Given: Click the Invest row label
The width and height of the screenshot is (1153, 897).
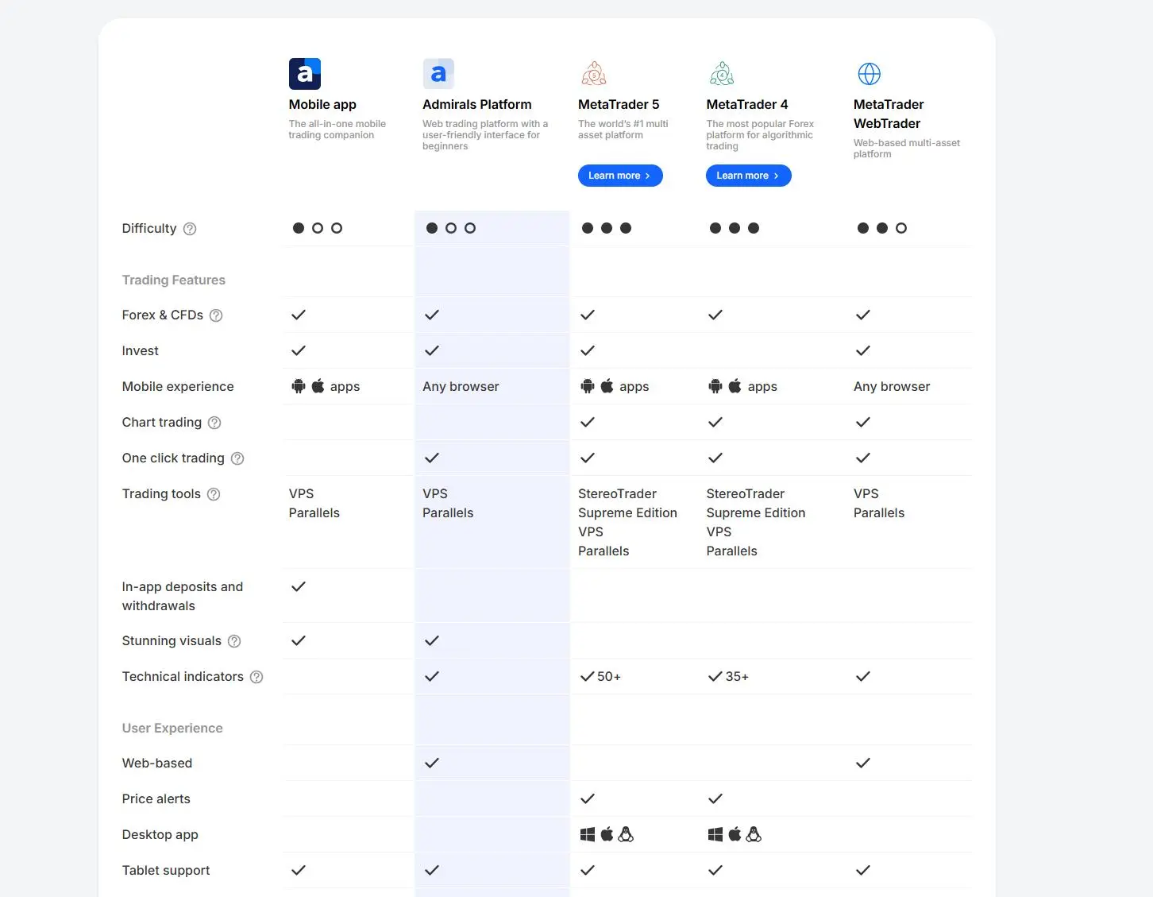Looking at the screenshot, I should [x=141, y=350].
